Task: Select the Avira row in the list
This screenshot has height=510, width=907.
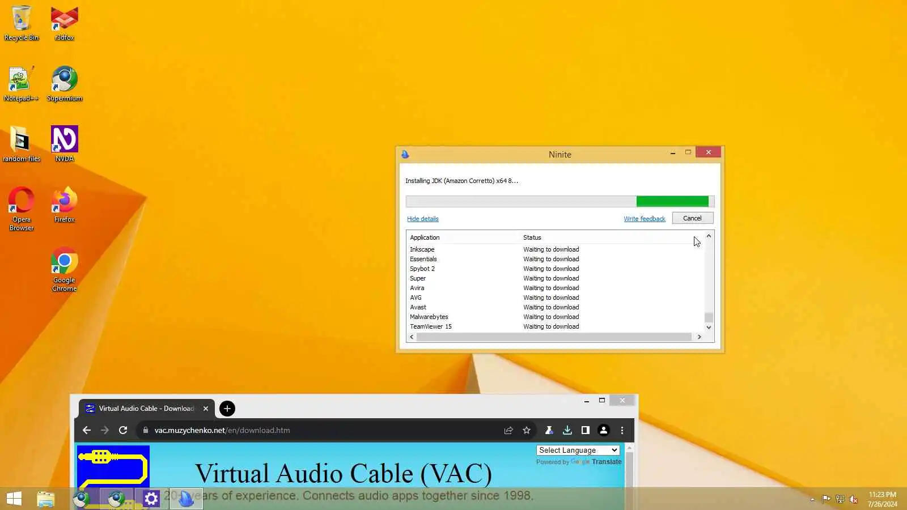Action: click(x=556, y=288)
